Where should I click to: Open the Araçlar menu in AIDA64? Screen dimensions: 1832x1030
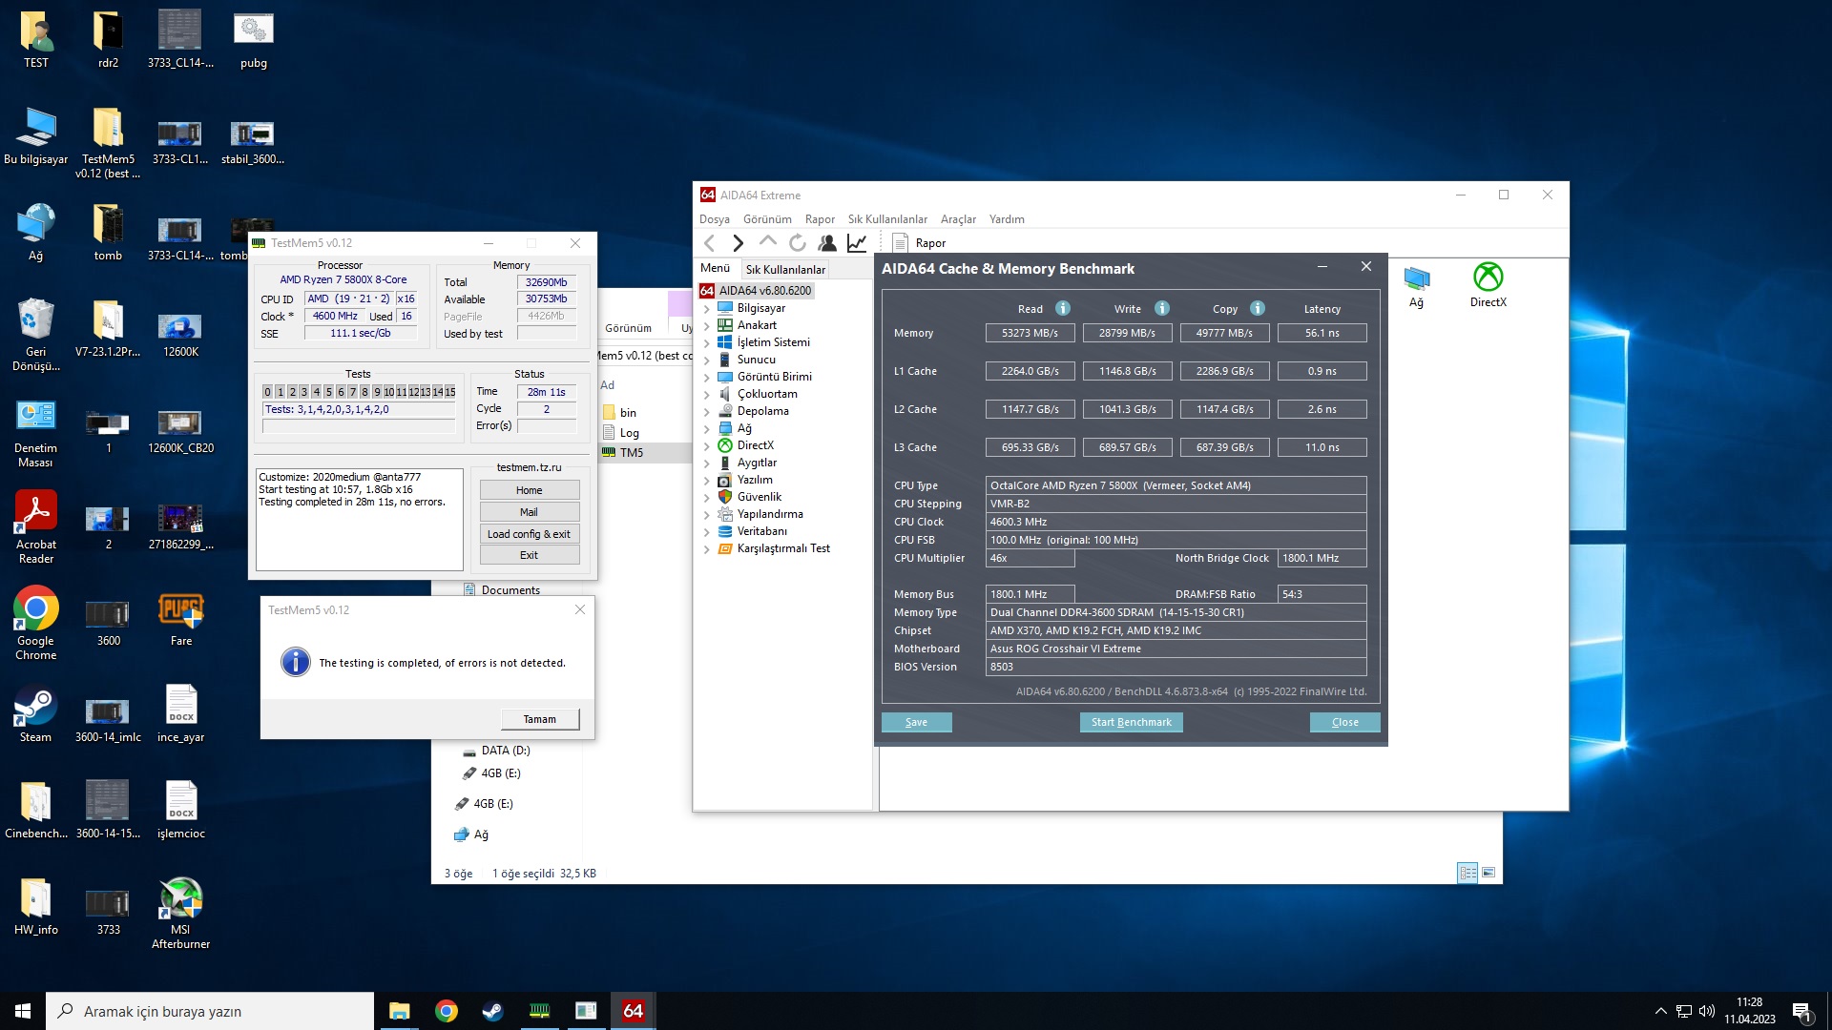(x=958, y=219)
